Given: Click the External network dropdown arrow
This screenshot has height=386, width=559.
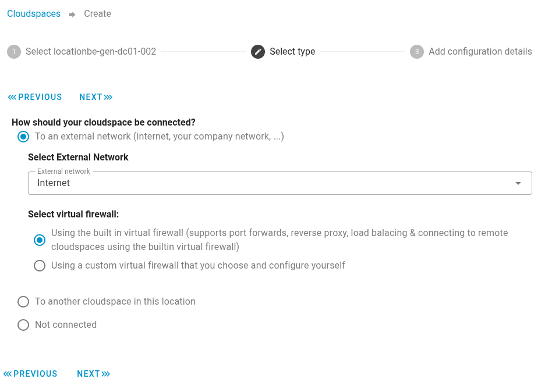Looking at the screenshot, I should coord(518,183).
